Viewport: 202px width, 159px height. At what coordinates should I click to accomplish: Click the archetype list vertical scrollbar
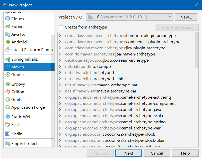click(197, 50)
